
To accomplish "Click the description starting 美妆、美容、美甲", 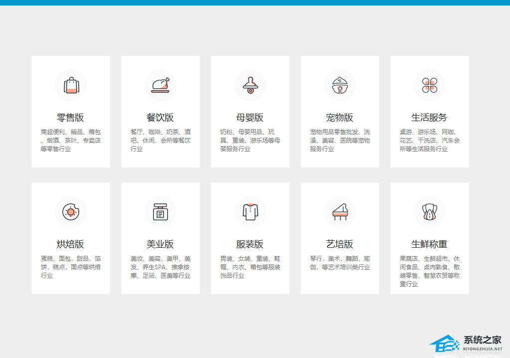I will (x=161, y=267).
